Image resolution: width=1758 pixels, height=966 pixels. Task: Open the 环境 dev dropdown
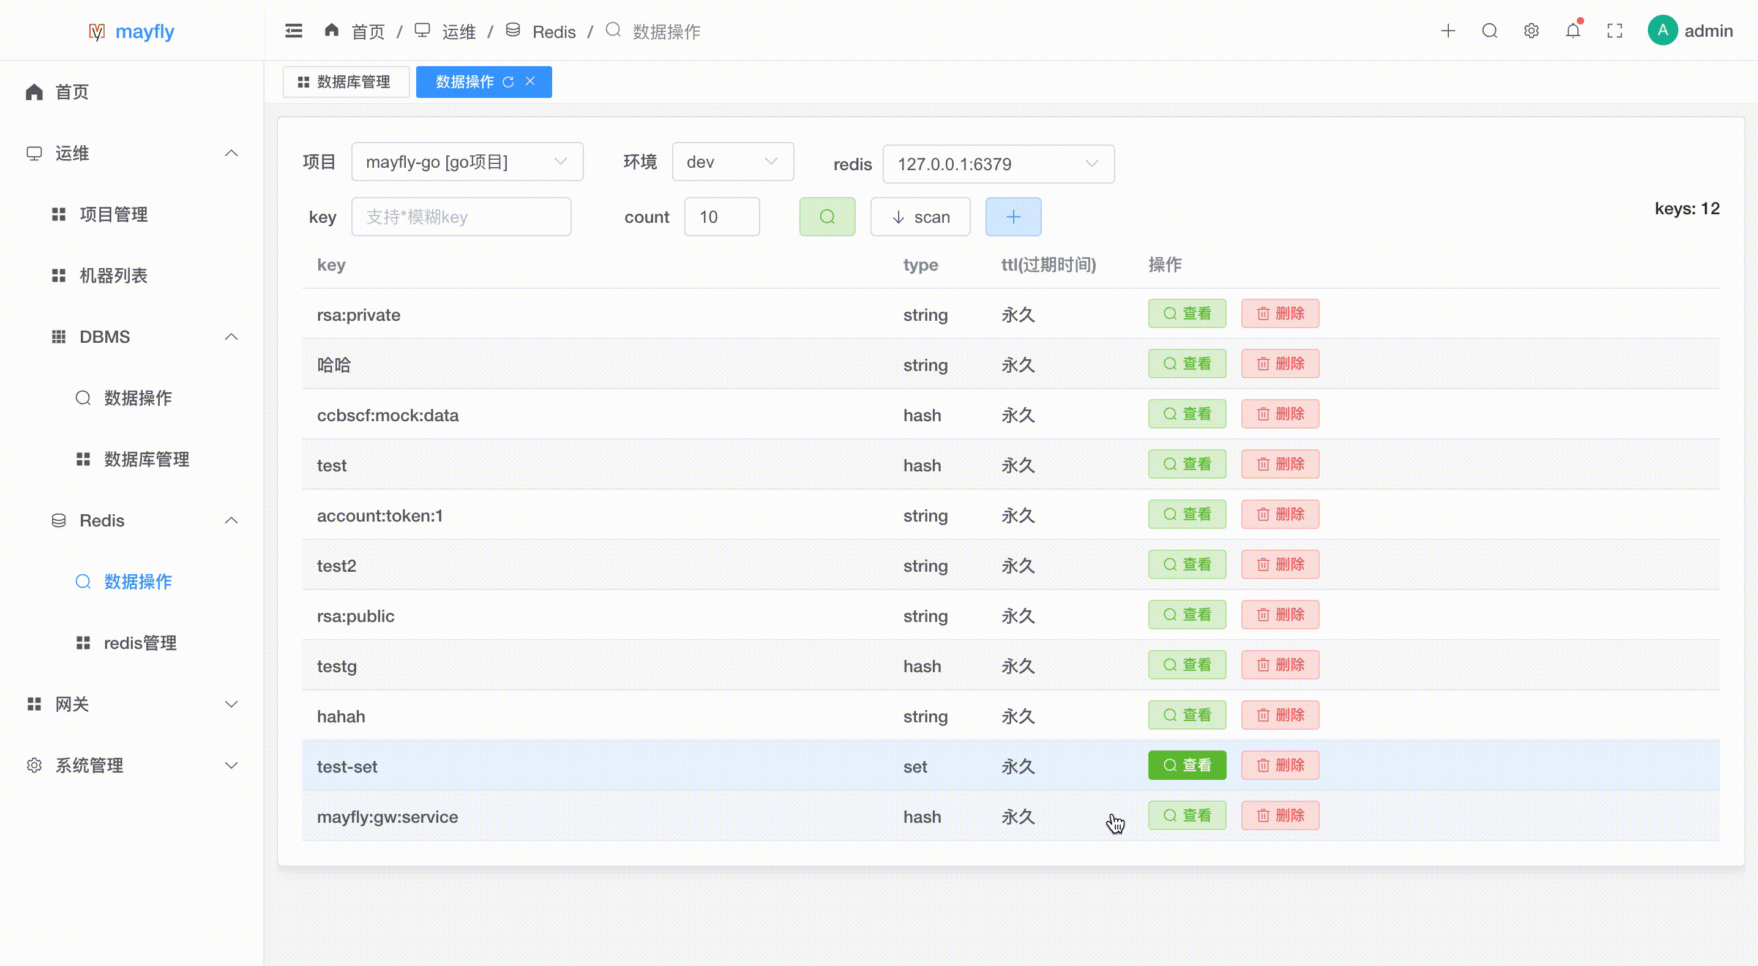point(732,162)
